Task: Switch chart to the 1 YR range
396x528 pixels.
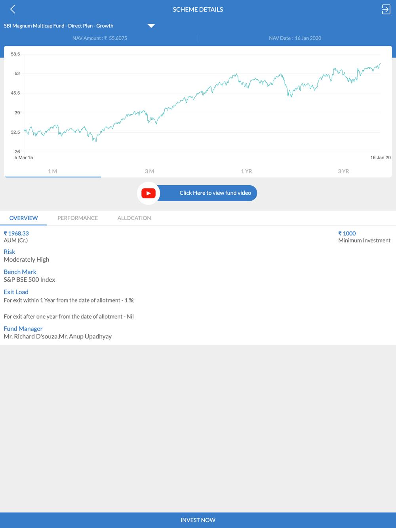Action: click(246, 171)
